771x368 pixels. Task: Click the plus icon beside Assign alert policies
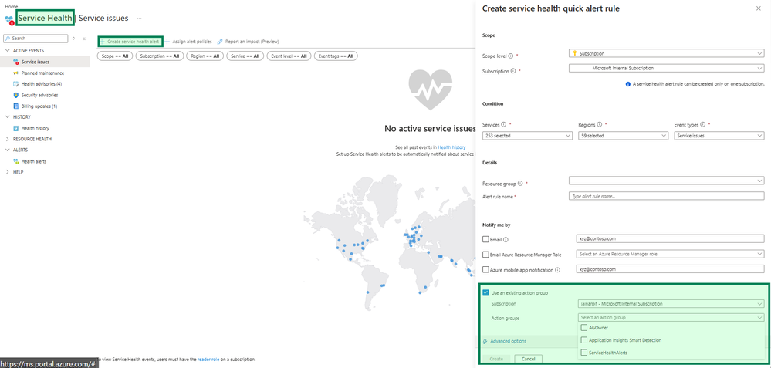pos(167,42)
